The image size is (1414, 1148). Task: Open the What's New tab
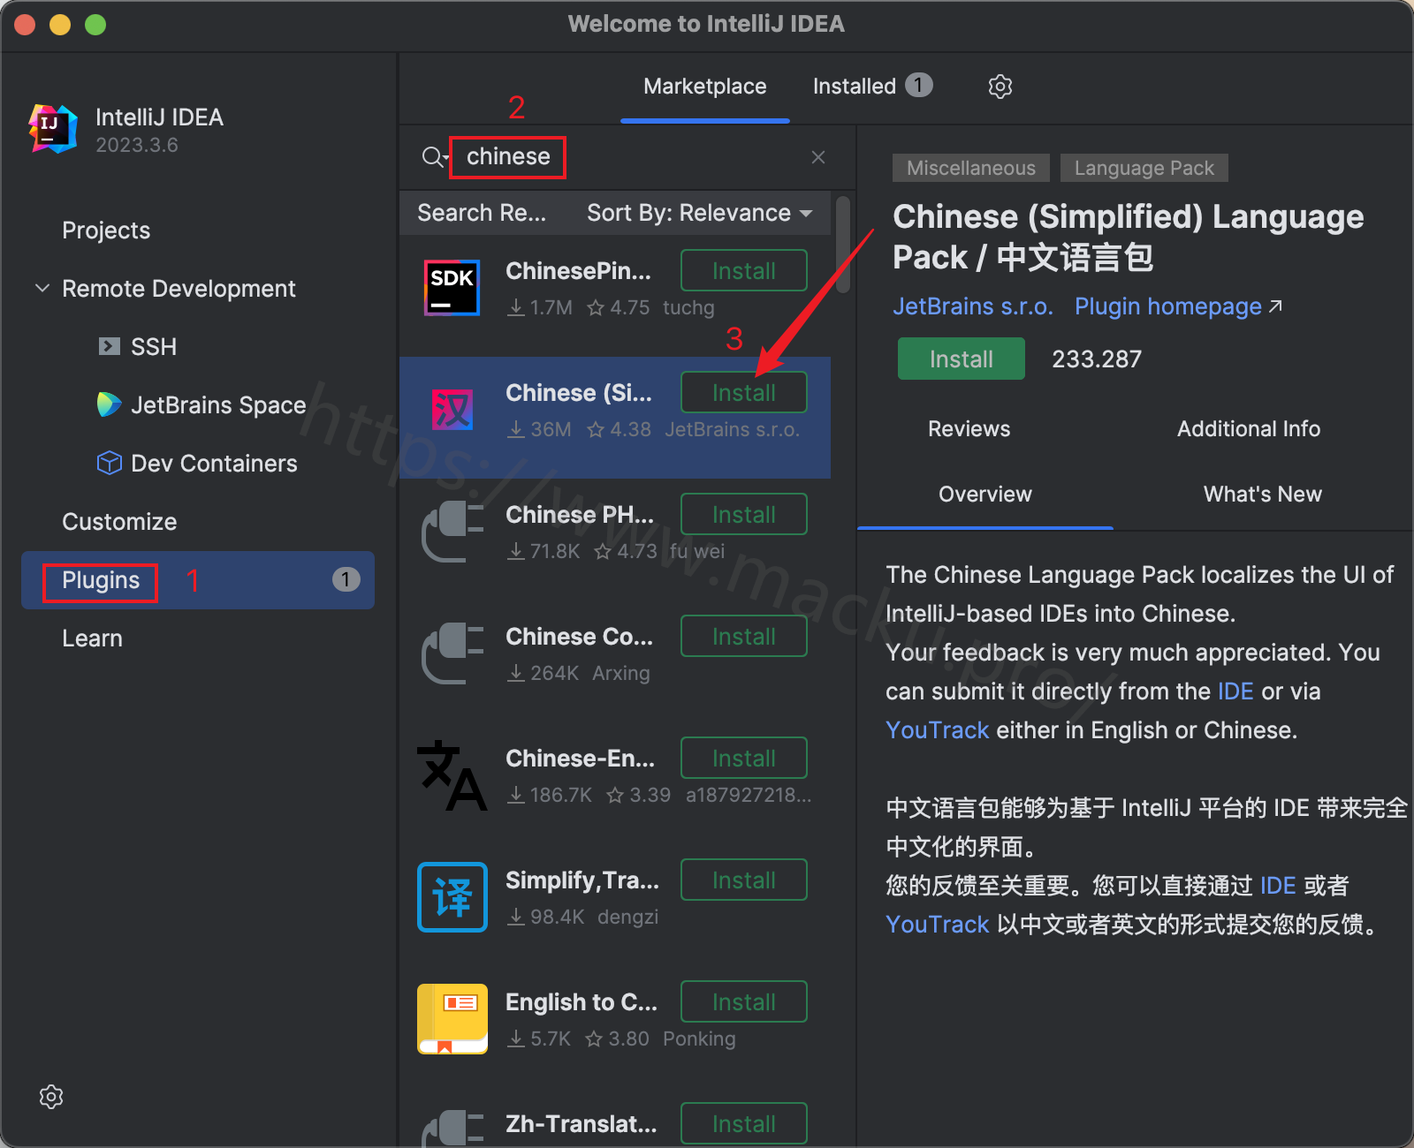pos(1262,495)
